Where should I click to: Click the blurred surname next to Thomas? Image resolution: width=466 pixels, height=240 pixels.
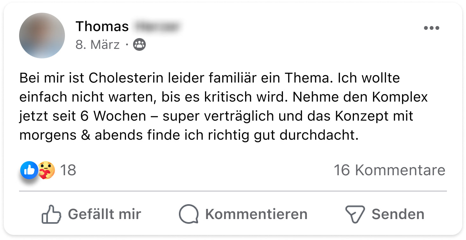click(157, 26)
